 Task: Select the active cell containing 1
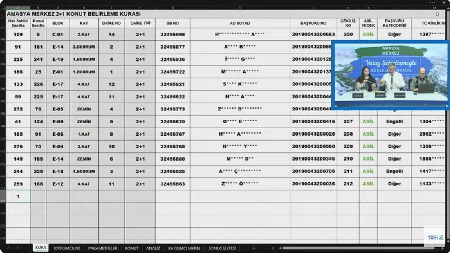(x=18, y=196)
